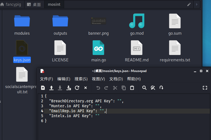Open the 文档(D) menu
Screen dimensions: 211x140
click(x=116, y=79)
